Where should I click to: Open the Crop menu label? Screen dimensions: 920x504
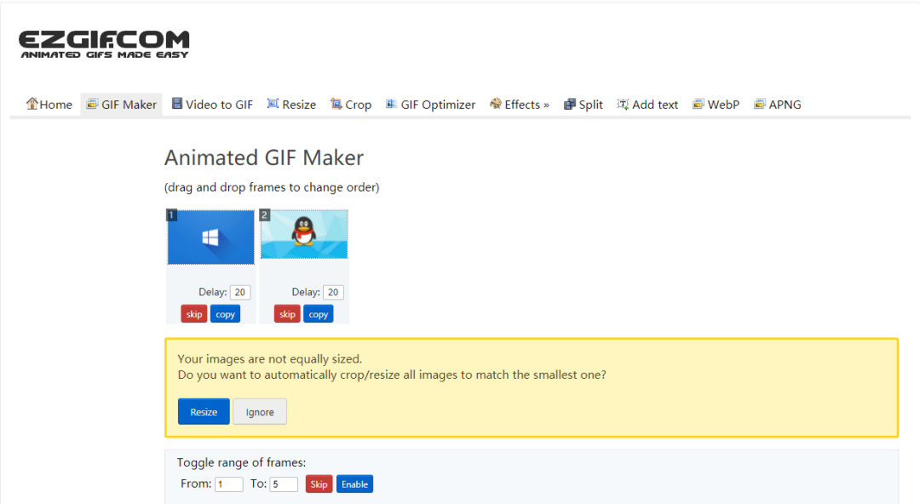pyautogui.click(x=359, y=105)
